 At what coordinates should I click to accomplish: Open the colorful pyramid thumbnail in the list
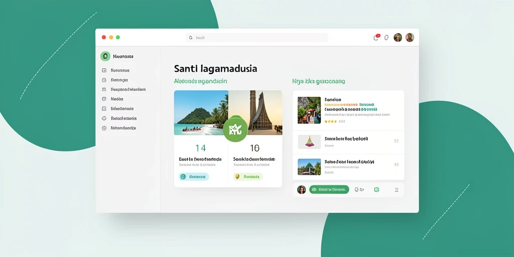click(x=309, y=142)
